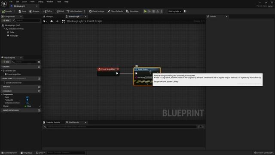Add a new variable with the Variables plus icon
The height and width of the screenshot is (155, 275).
39,91
